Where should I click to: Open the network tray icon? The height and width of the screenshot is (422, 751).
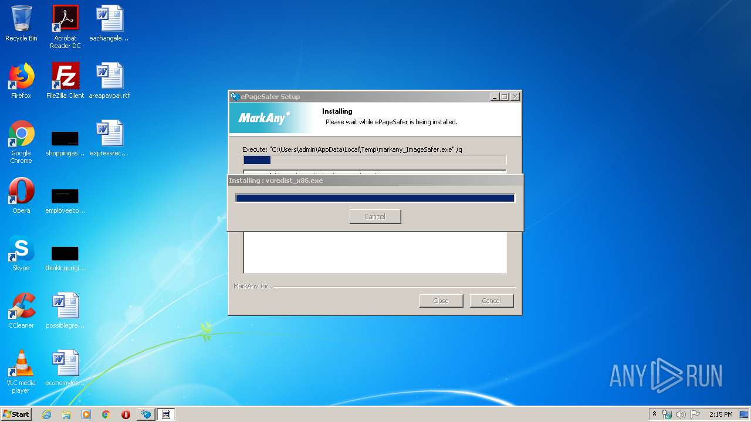pos(667,414)
